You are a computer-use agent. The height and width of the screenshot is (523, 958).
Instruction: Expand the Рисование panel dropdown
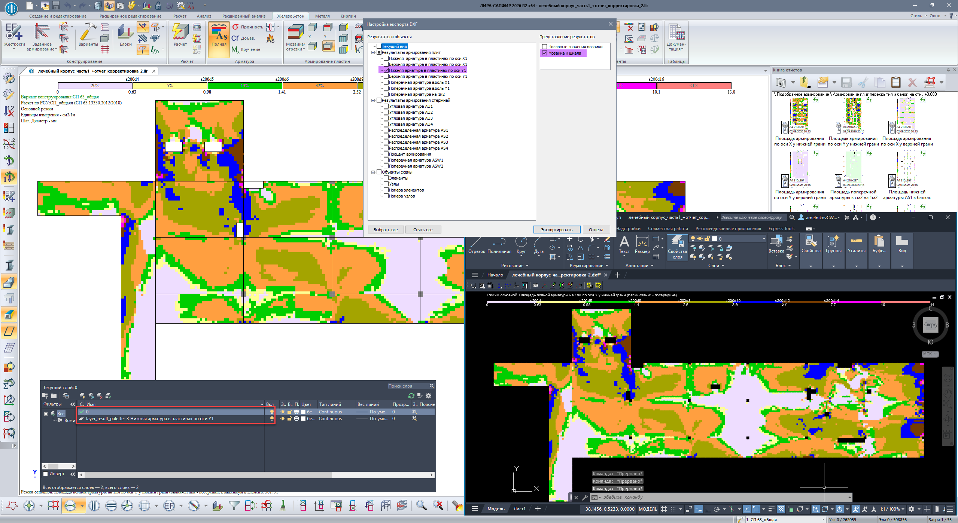(x=515, y=266)
